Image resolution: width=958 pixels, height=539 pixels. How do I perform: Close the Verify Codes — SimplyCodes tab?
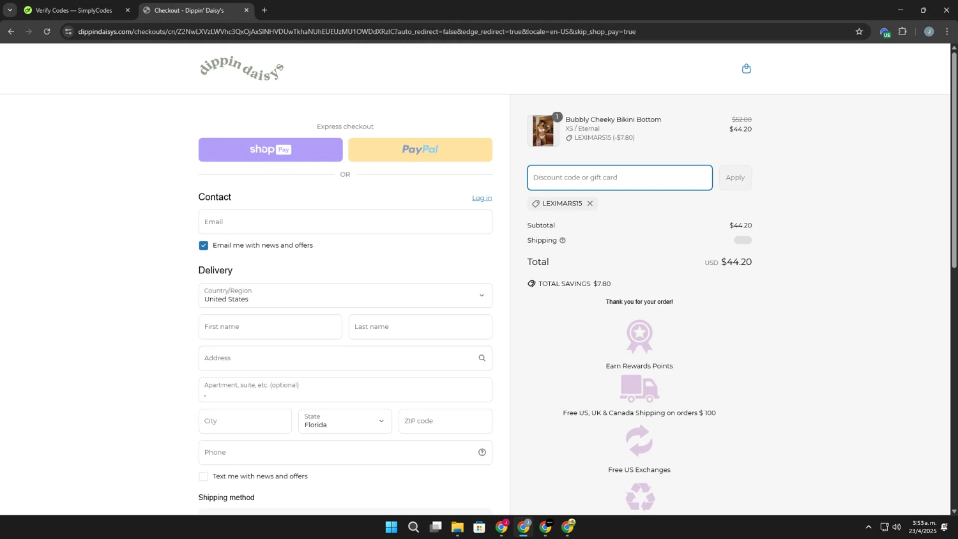(x=128, y=10)
